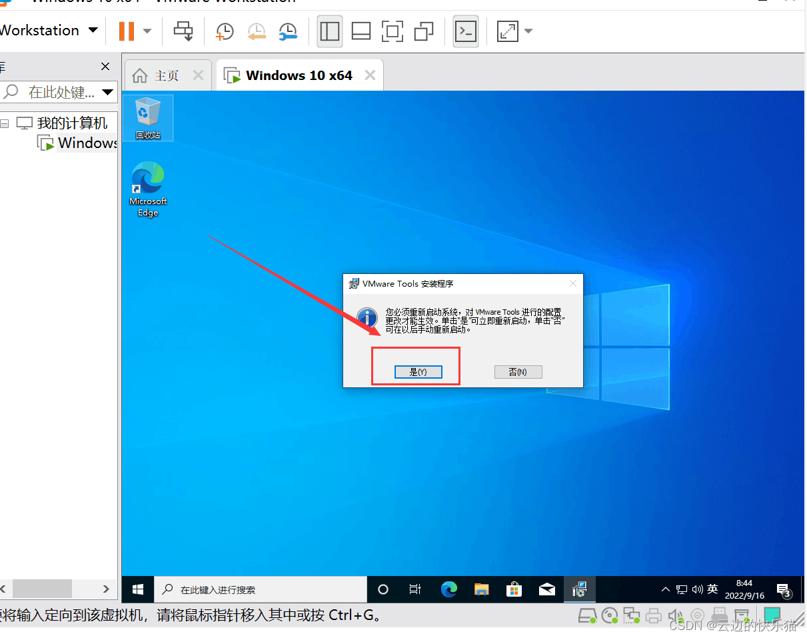Image resolution: width=807 pixels, height=638 pixels.
Task: Click the blue information icon in the dialog
Action: [367, 319]
